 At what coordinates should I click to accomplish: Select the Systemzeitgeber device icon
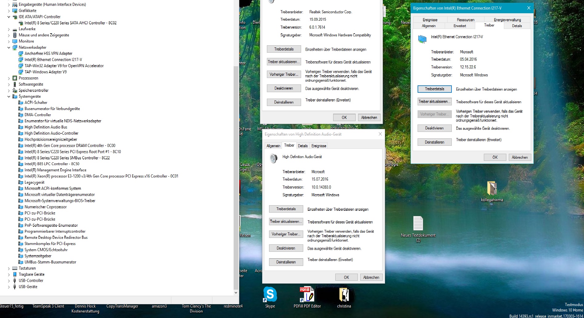point(21,256)
